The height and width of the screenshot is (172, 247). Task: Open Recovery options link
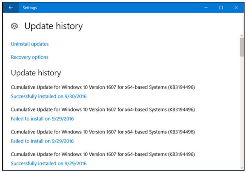pyautogui.click(x=29, y=57)
